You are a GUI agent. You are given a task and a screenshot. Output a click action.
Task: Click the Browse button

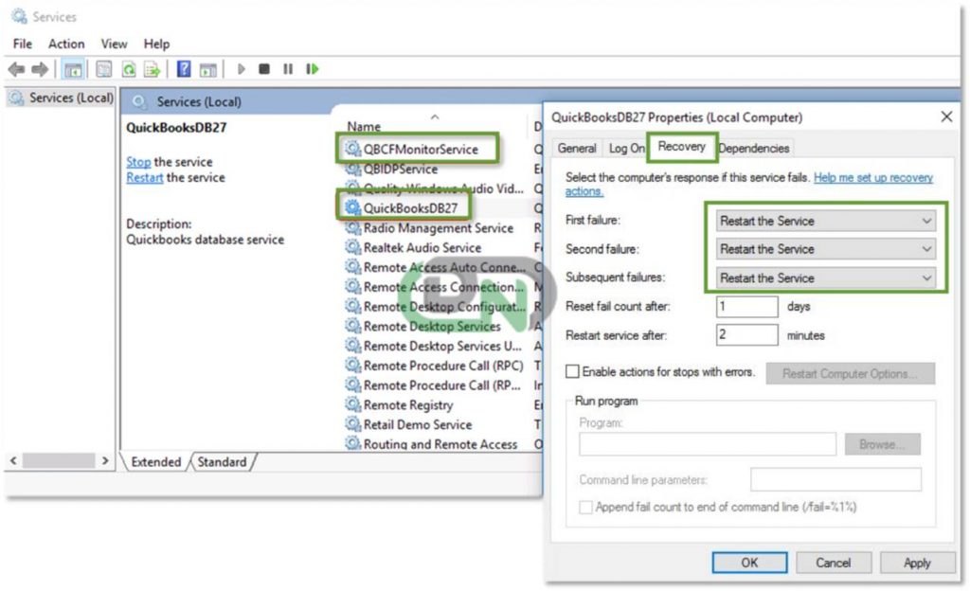coord(882,444)
